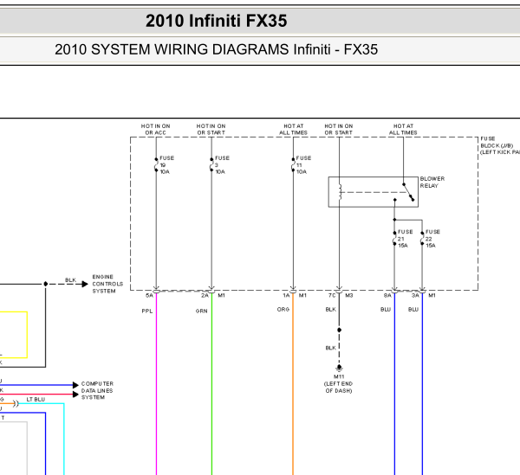Click the 'HOT IN ON OR START' label above fuse 3
This screenshot has height=475, width=520.
[211, 130]
